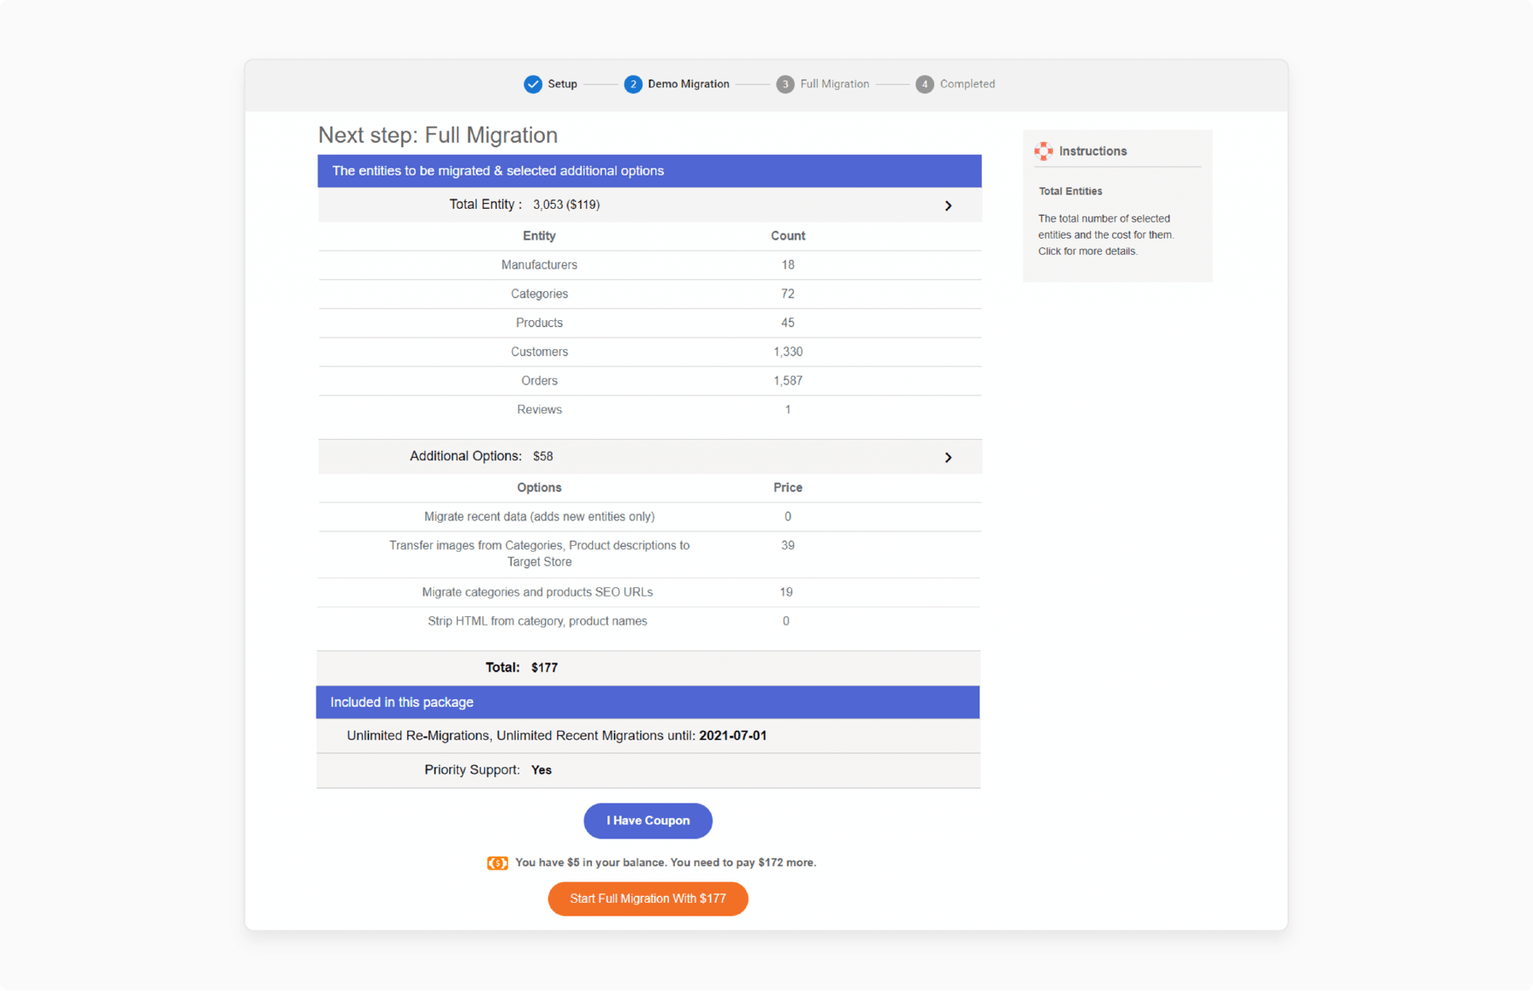Click the Additional Options $58 value
The width and height of the screenshot is (1533, 991).
coord(543,456)
